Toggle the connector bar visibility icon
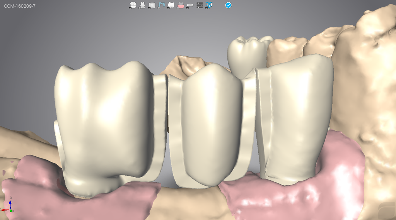 (x=190, y=5)
